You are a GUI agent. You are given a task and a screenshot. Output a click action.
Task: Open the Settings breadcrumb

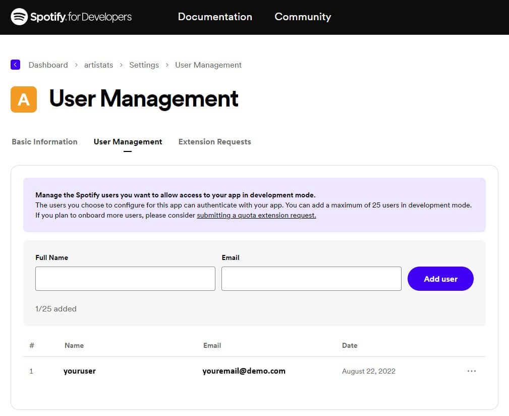[x=144, y=65]
